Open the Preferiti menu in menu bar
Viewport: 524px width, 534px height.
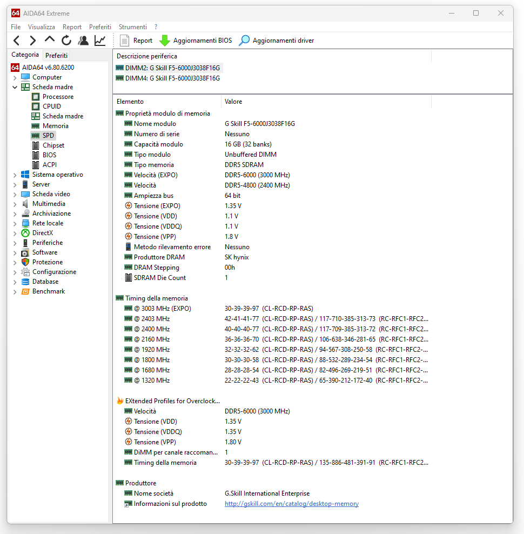tap(100, 27)
